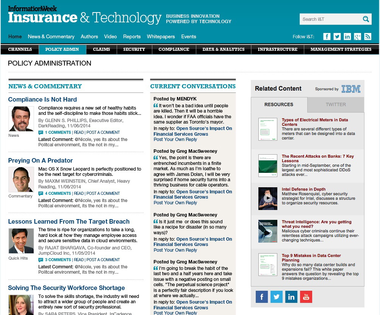The width and height of the screenshot is (380, 315).
Task: Click the blue Facebook icon below resources
Action: 261,297
